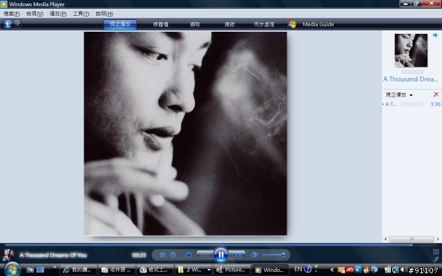The width and height of the screenshot is (442, 276).
Task: Click the A Thousand Dreams Of You title text
Action: click(53, 255)
